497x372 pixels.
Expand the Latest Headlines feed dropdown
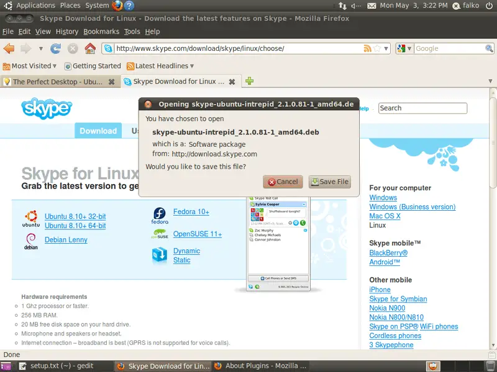pos(192,66)
